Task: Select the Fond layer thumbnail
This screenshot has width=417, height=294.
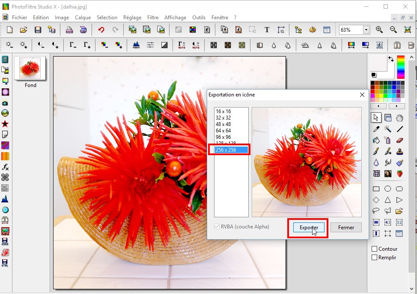Action: click(30, 68)
